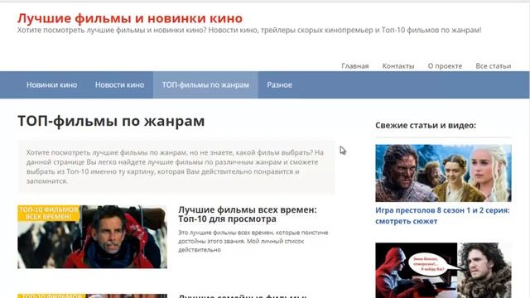Open article 'Лучшие фильмы всех времен: Топ-10 для просмотра'

click(x=248, y=214)
